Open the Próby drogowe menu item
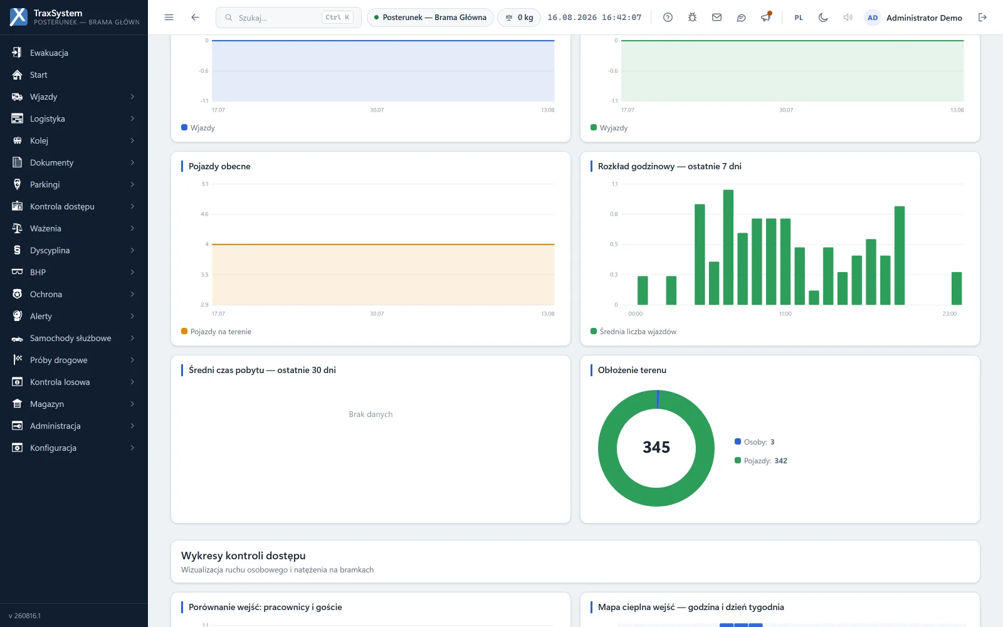Viewport: 1003px width, 627px height. [x=74, y=360]
